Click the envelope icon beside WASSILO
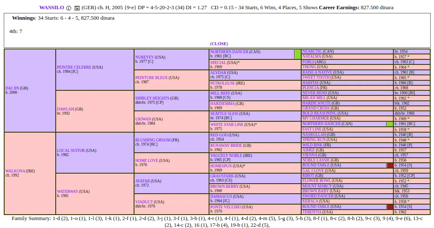434x228 pixels. (77, 8)
